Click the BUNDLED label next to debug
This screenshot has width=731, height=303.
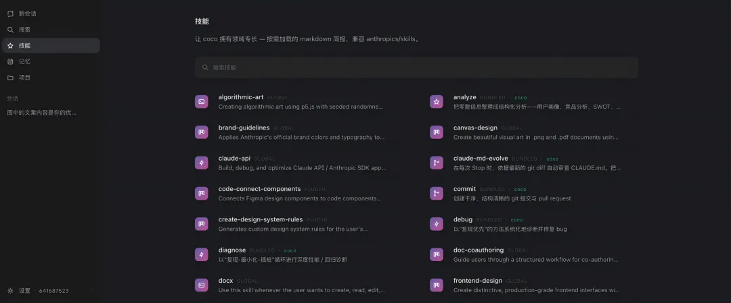pos(489,220)
